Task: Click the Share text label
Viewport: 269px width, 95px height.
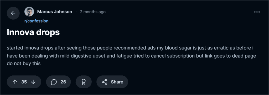Action: pos(117,82)
